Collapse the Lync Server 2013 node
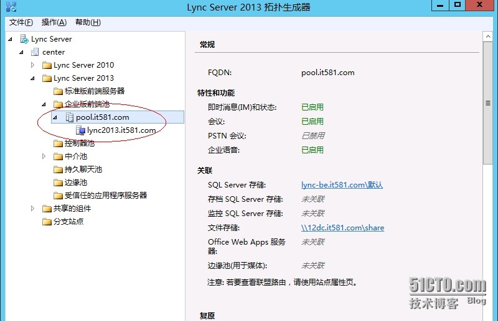The height and width of the screenshot is (321, 498). [32, 78]
